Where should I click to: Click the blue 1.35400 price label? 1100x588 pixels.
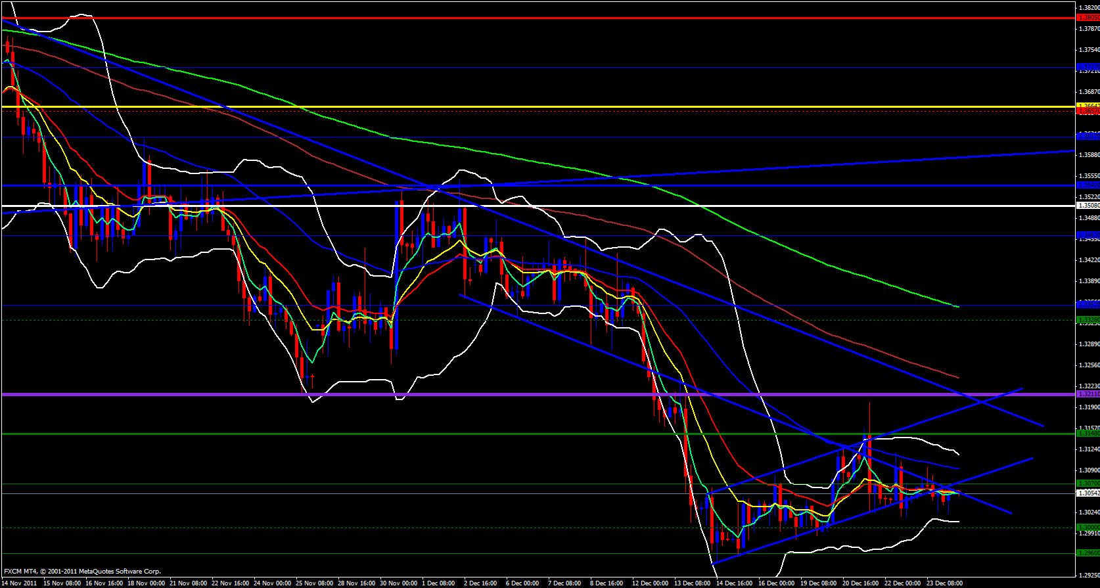click(1088, 185)
